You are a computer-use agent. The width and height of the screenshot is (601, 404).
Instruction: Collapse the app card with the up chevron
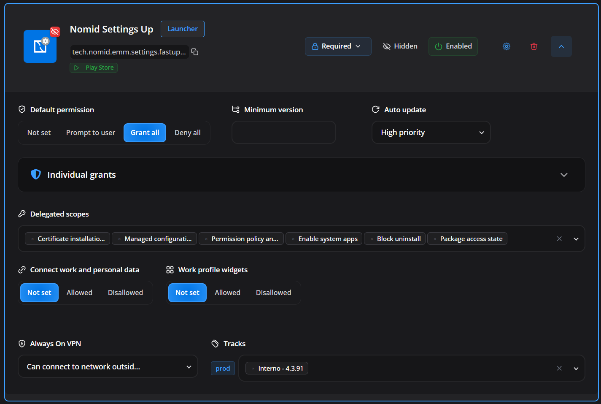pos(561,46)
